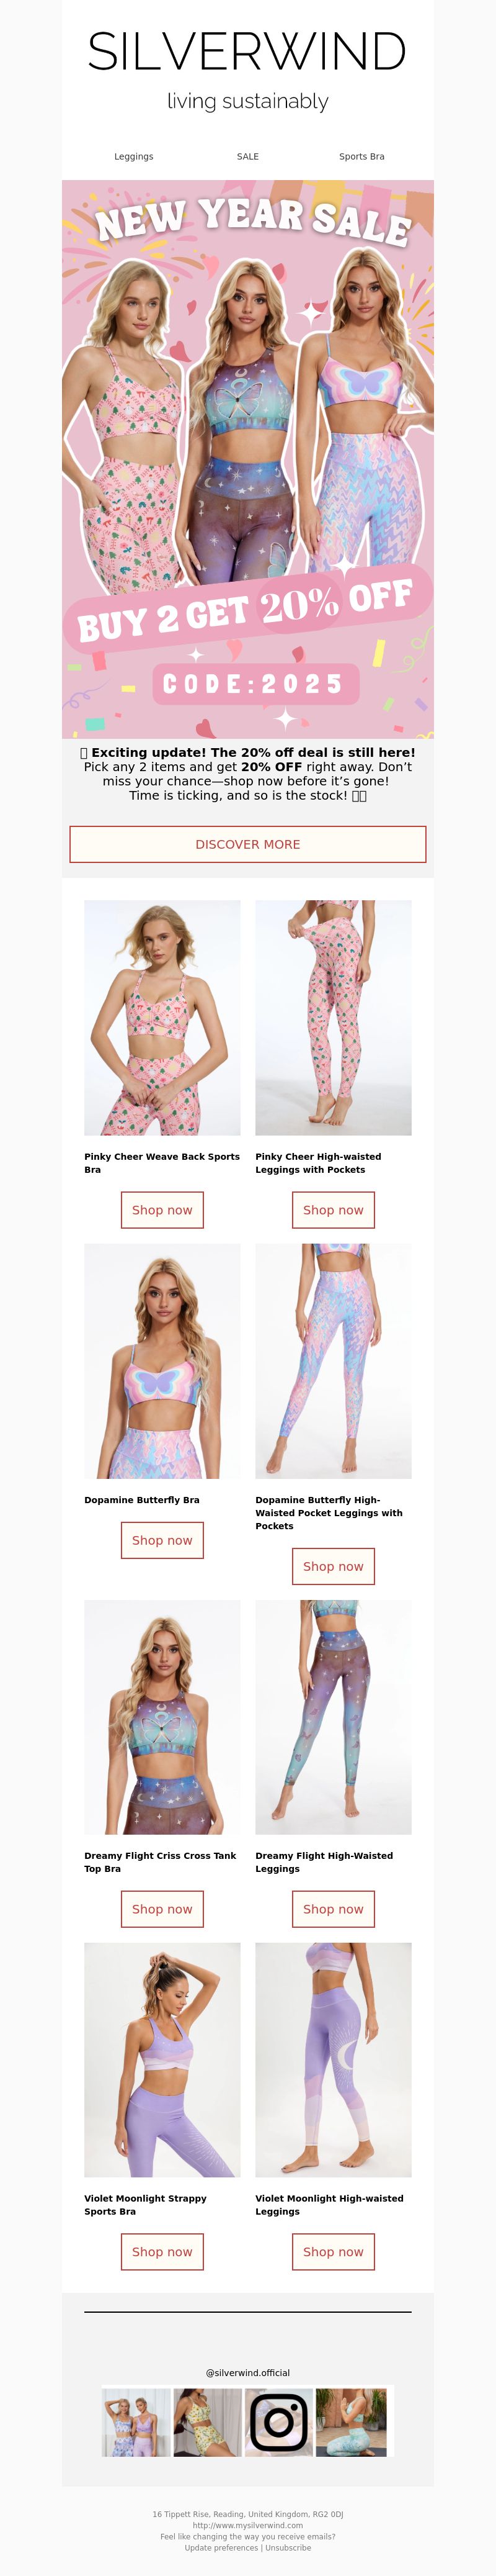Shop now for Pinky Cheer Weave Back Sports Bra

click(162, 1210)
